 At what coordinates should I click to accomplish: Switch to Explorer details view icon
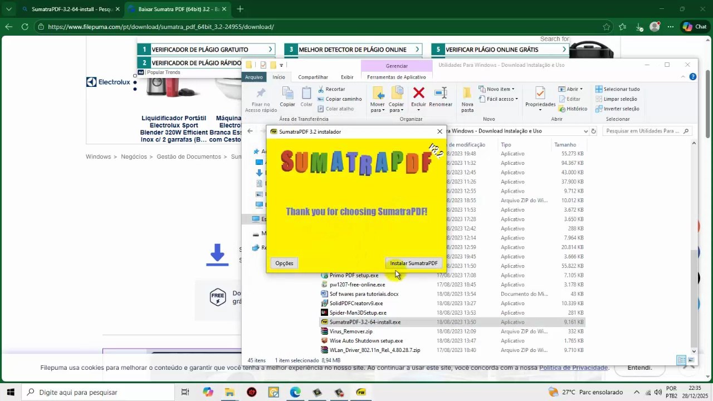pyautogui.click(x=681, y=360)
